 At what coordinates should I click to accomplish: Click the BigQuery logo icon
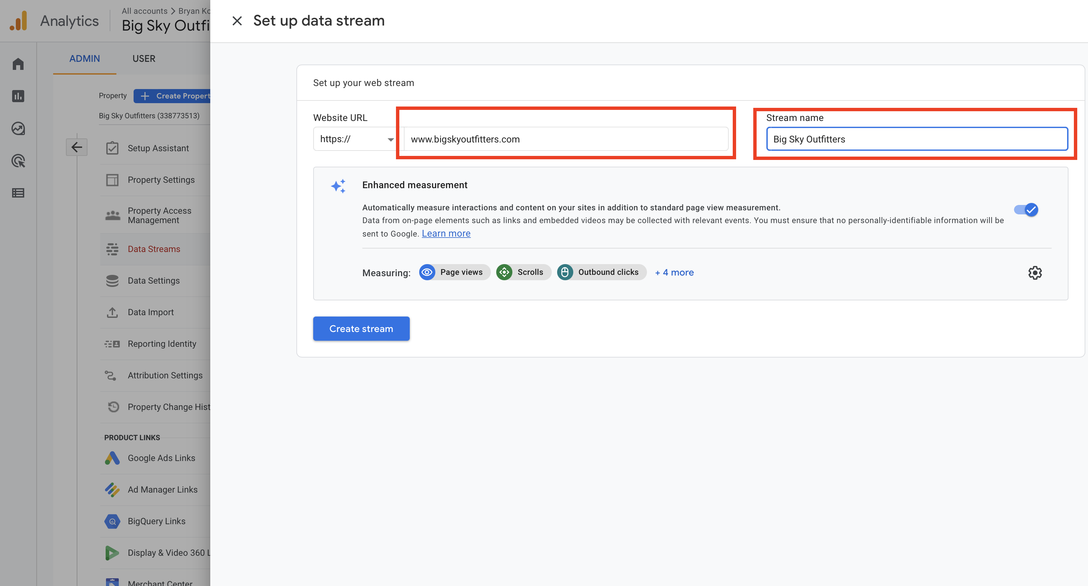(x=112, y=521)
